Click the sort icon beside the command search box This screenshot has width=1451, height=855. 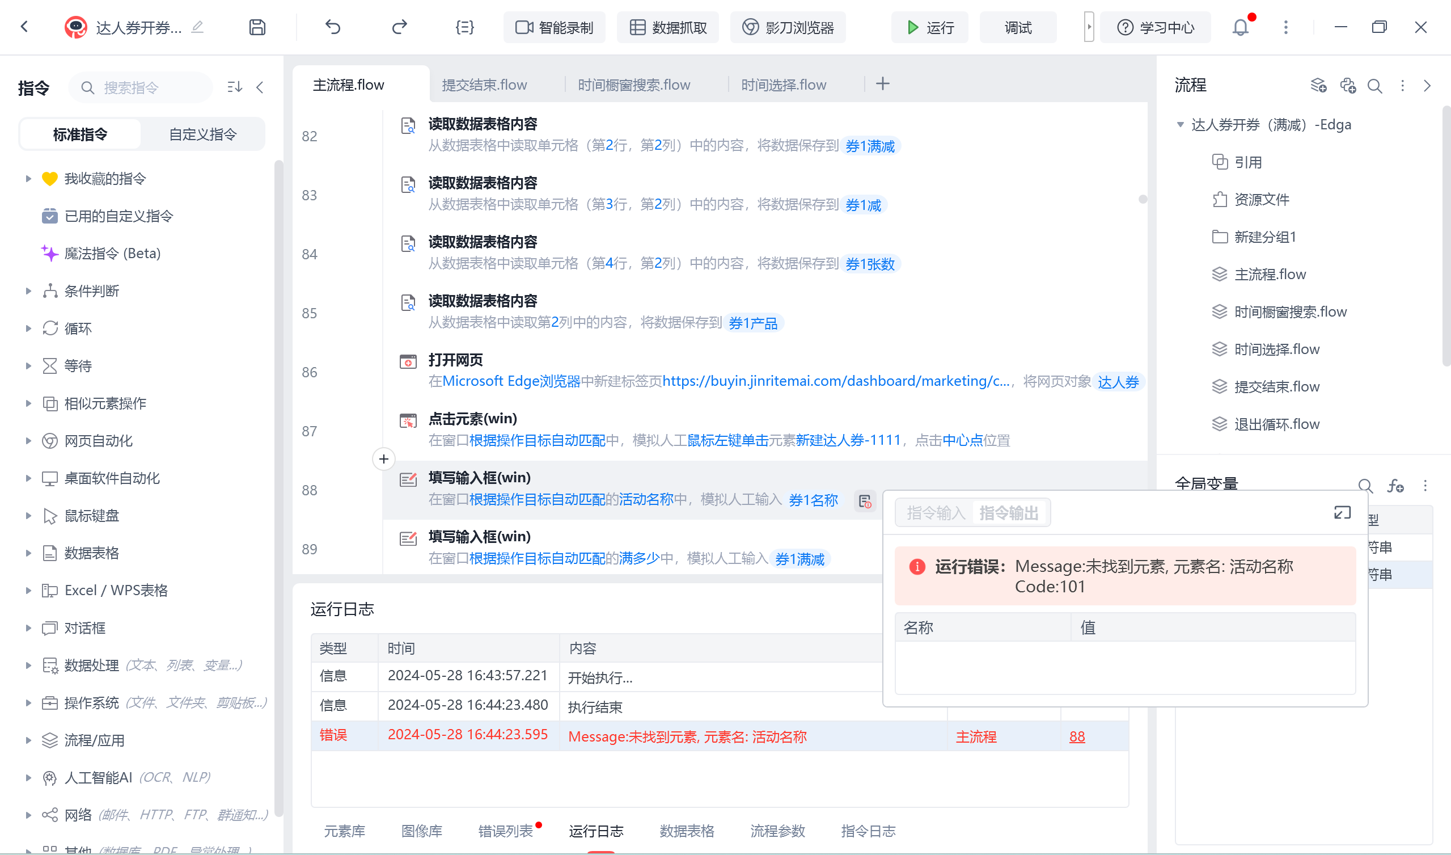tap(234, 87)
